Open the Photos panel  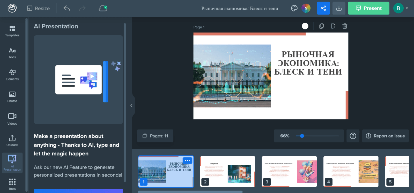coord(12,97)
